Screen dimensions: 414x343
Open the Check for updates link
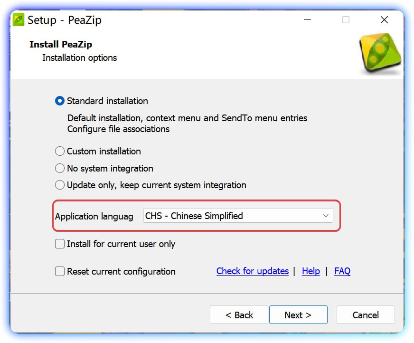coord(253,271)
